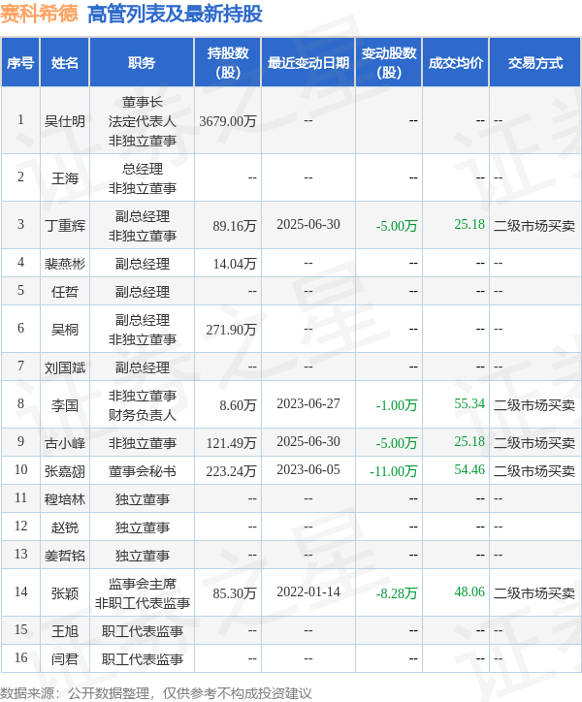Image resolution: width=582 pixels, height=702 pixels.
Task: Click the 271.90万 shareholding value
Action: 231,329
